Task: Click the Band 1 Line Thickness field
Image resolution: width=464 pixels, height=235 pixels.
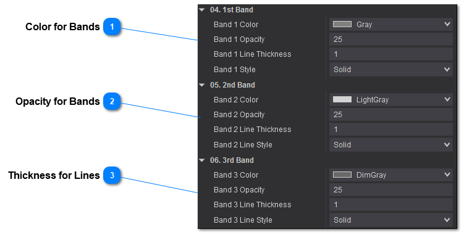Action: [391, 54]
